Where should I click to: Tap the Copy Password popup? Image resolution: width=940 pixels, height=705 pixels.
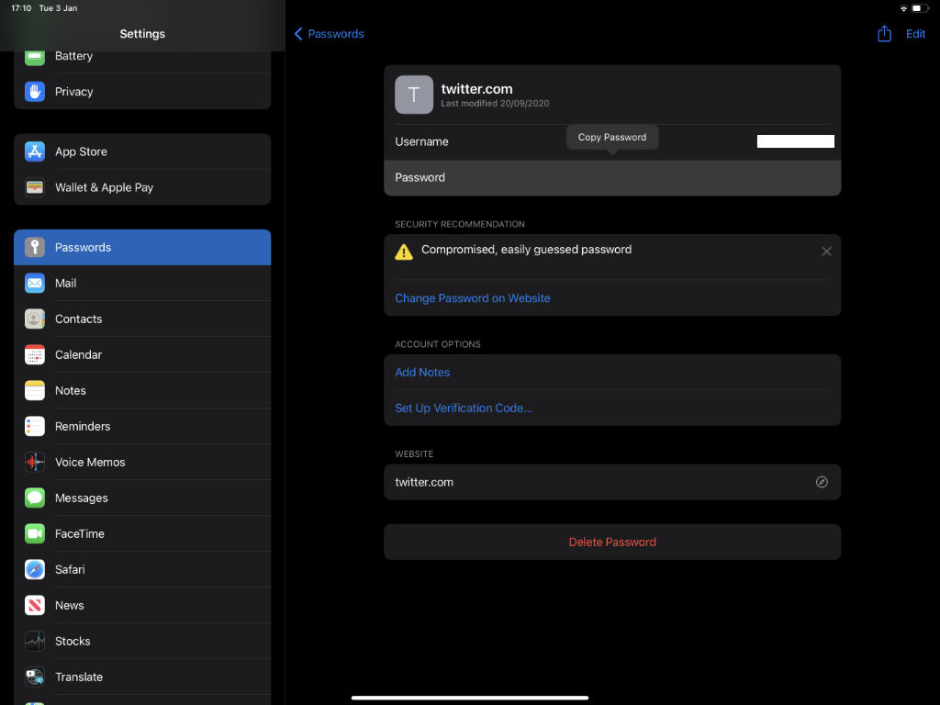(x=612, y=138)
